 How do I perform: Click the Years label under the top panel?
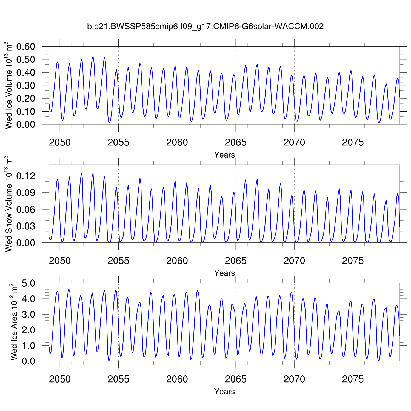(224, 155)
